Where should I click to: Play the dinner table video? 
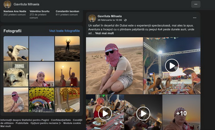pos(105,113)
